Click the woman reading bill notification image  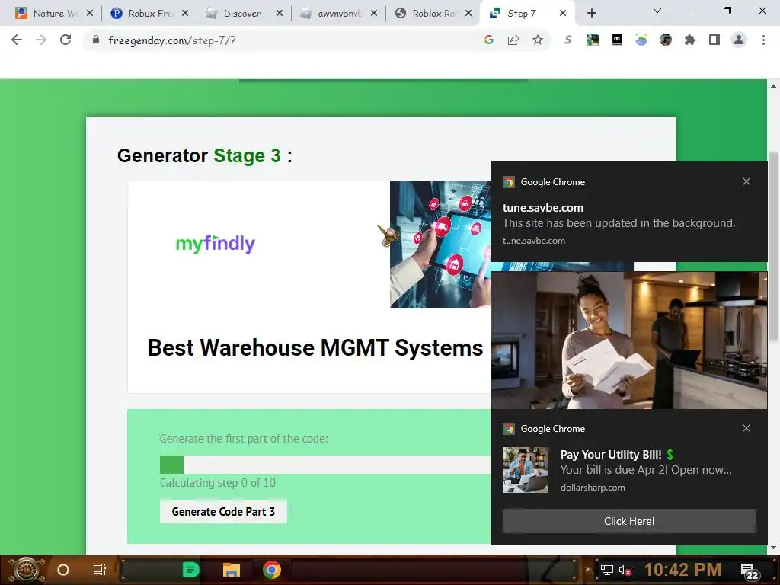(628, 340)
